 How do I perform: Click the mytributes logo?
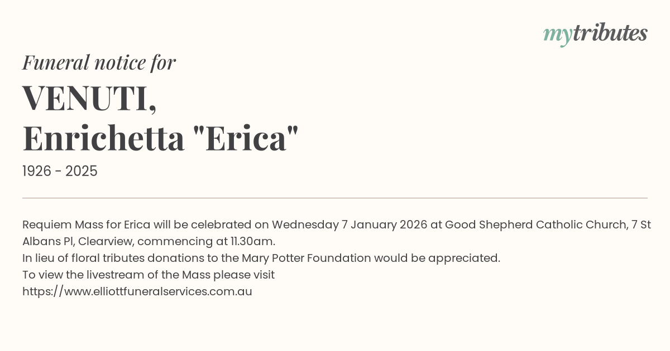595,33
